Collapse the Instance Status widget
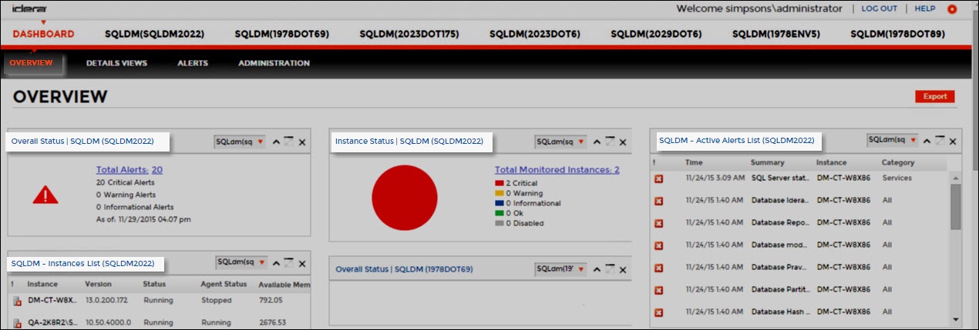 point(597,142)
